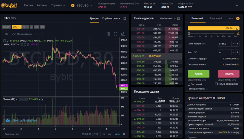Switch to Рыночный order tab
The height and width of the screenshot is (139, 244).
tap(216, 18)
